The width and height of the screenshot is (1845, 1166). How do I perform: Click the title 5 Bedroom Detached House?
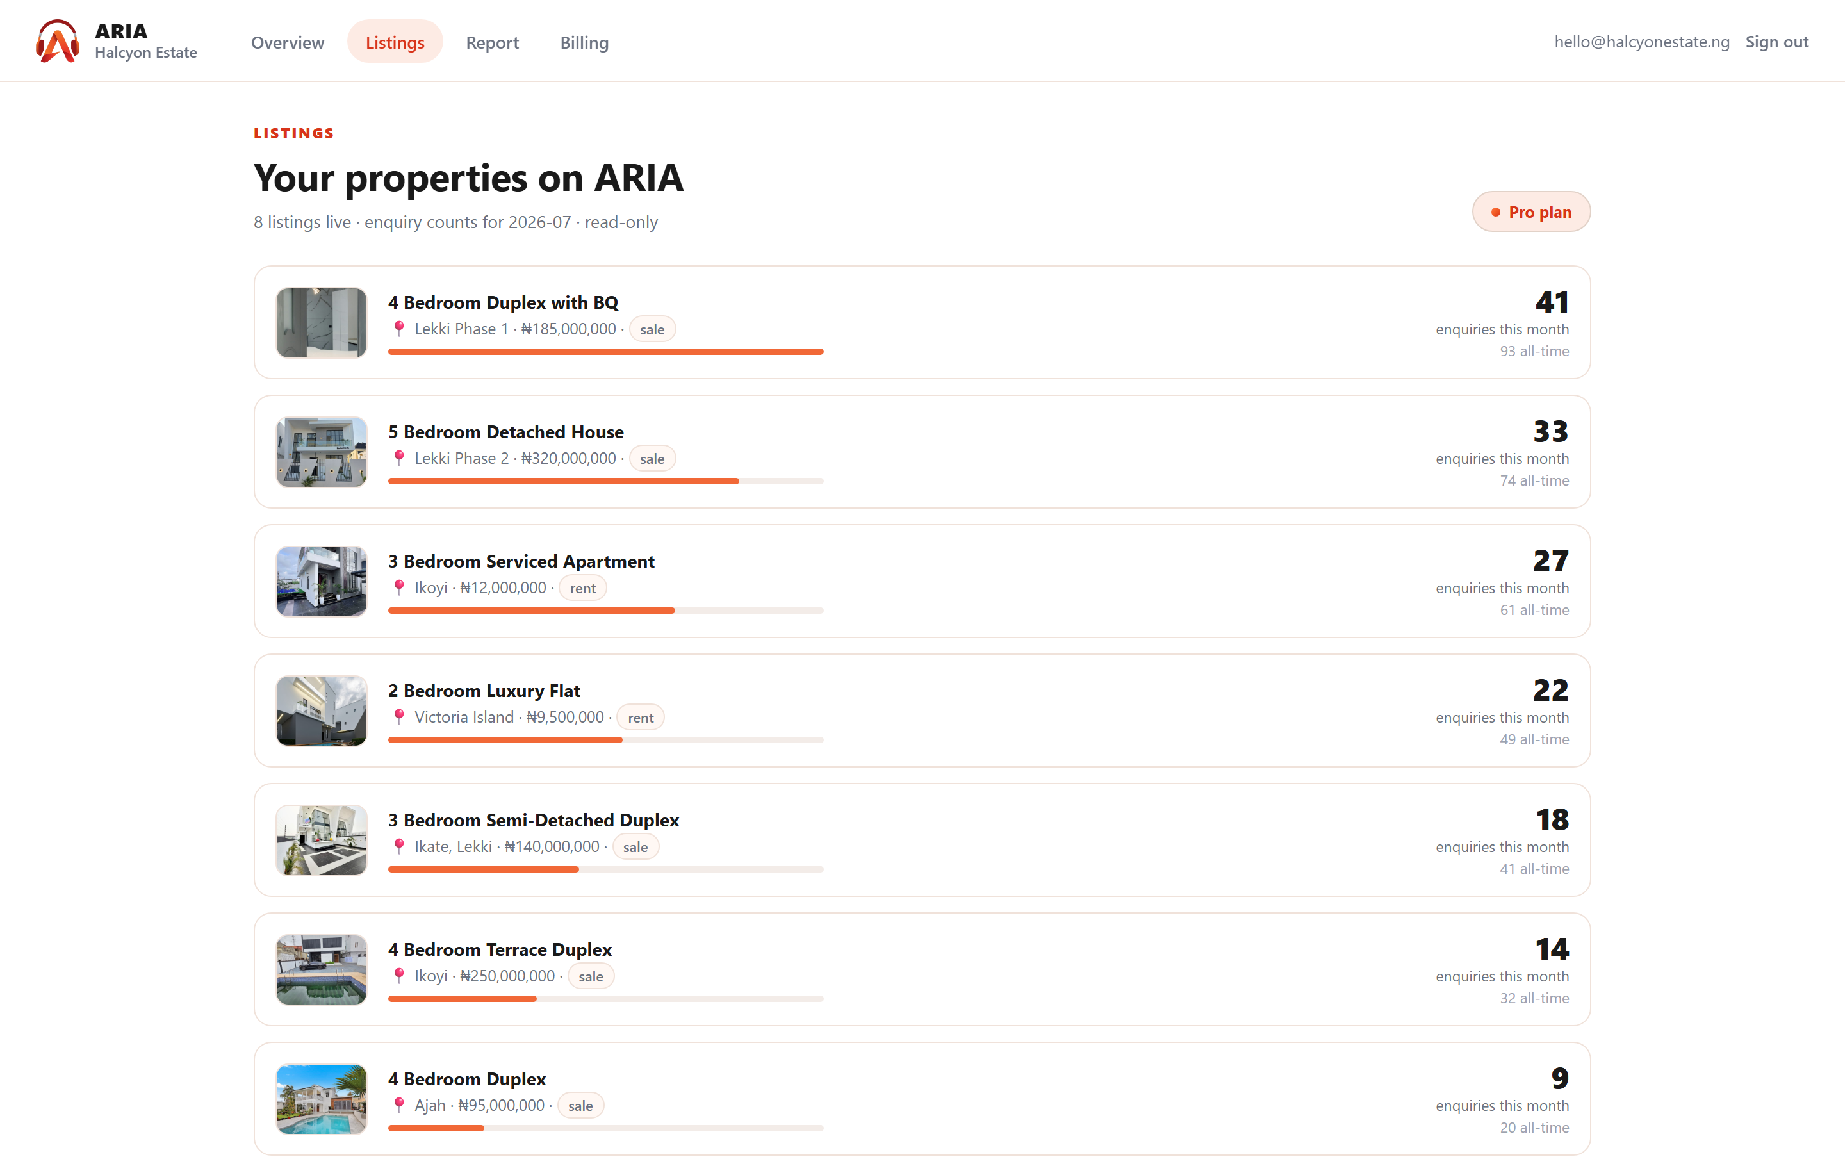(505, 432)
